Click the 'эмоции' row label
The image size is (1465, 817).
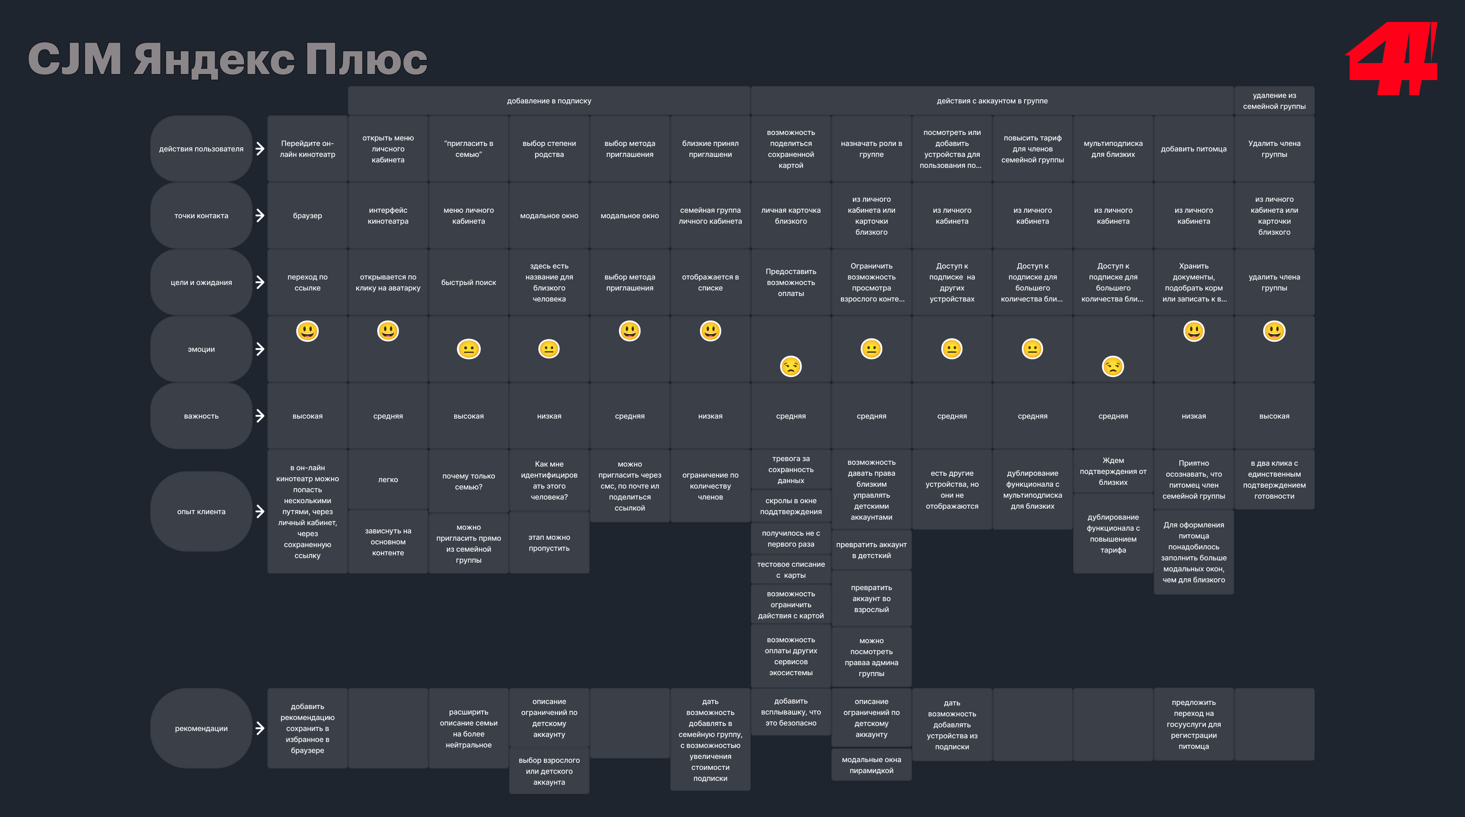pyautogui.click(x=201, y=349)
